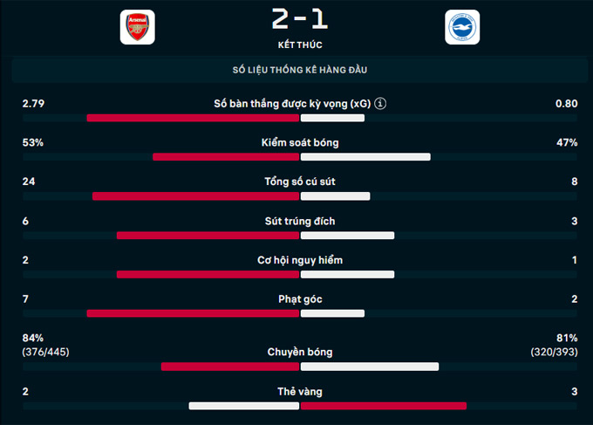The height and width of the screenshot is (425, 593).
Task: Click the Brighton club crest
Action: pos(461,27)
